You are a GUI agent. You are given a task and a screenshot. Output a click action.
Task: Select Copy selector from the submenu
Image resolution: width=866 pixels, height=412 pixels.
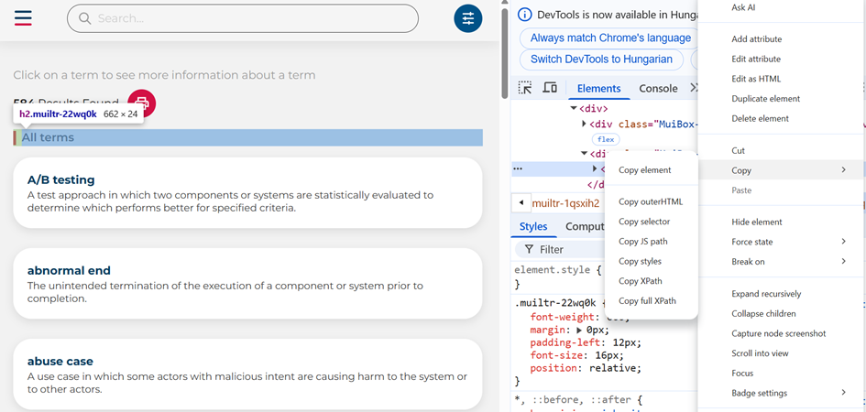(643, 222)
